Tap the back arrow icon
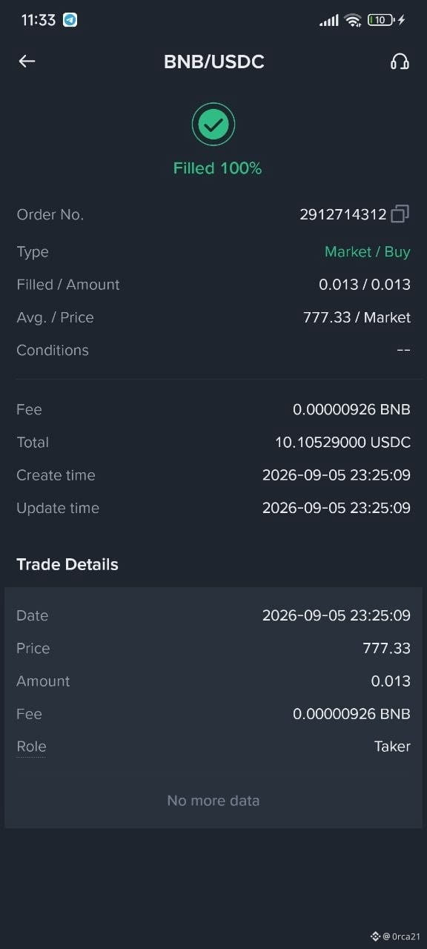Image resolution: width=427 pixels, height=949 pixels. coord(27,62)
